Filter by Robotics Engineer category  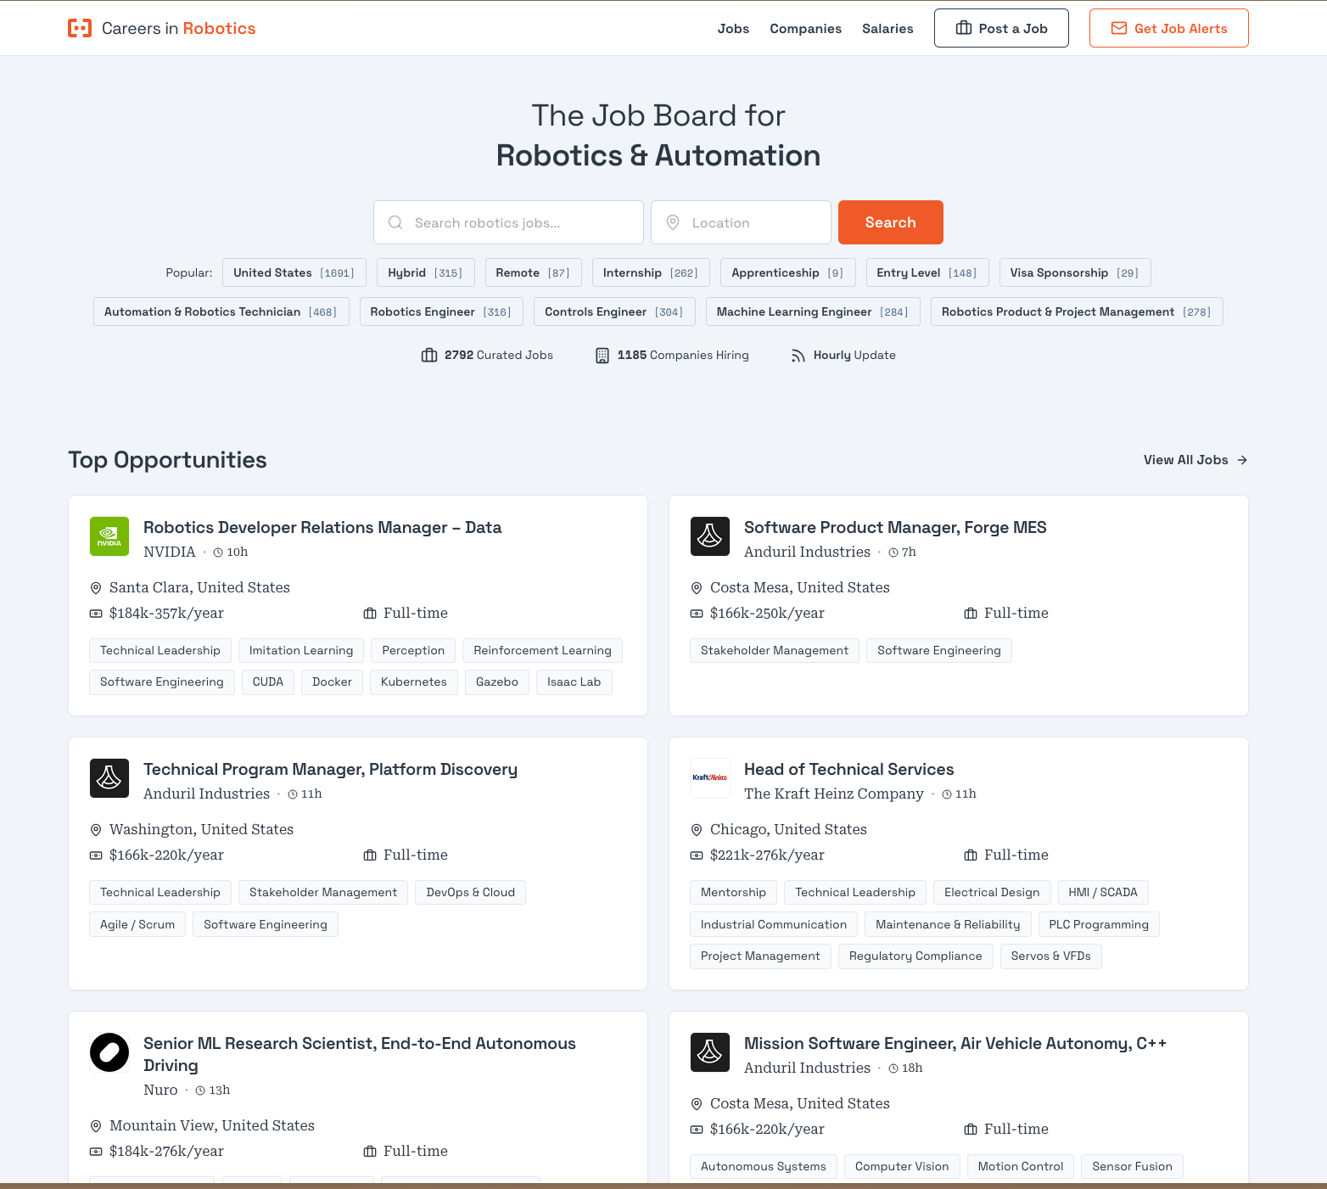coord(440,311)
